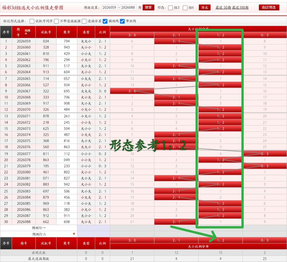The height and width of the screenshot is (262, 287).
Task: Edit start period field 2026059
Action: 109,7
